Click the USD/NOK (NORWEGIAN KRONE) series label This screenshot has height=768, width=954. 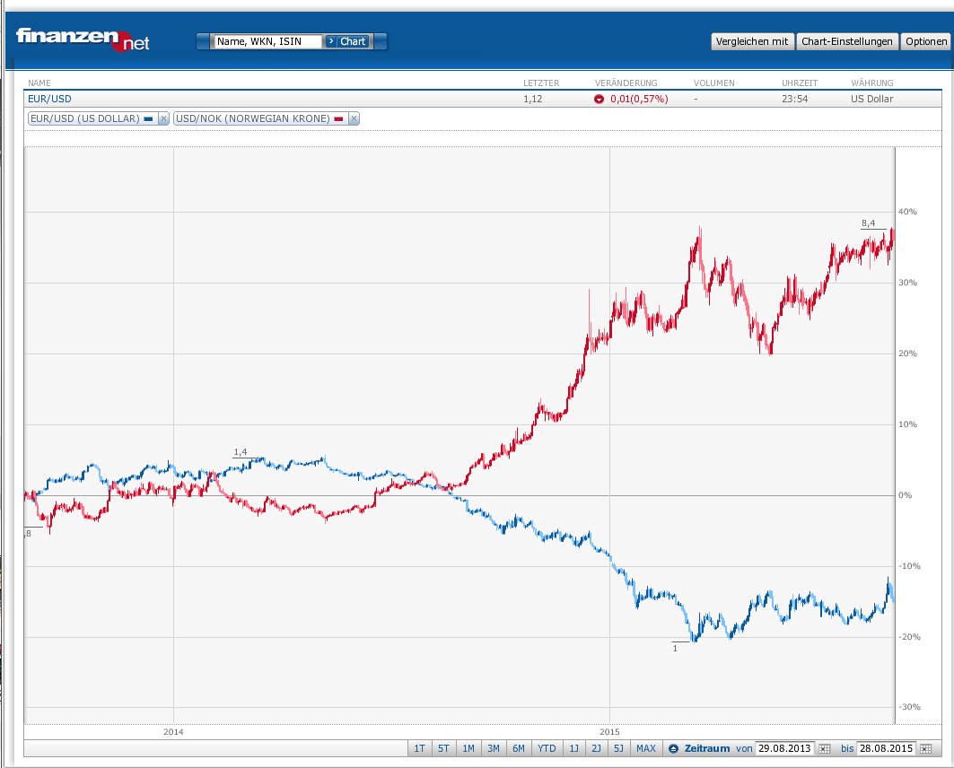[252, 118]
